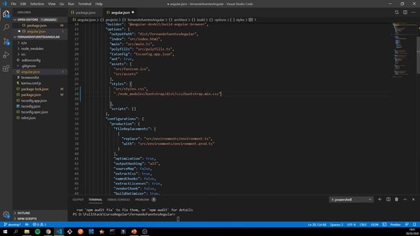Add a new terminal with plus icon
Screen dimensions: 420x236
pyautogui.click(x=379, y=199)
